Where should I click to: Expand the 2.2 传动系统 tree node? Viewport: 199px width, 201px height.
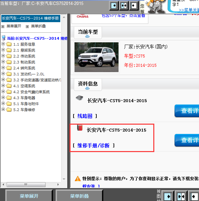tap(3, 56)
